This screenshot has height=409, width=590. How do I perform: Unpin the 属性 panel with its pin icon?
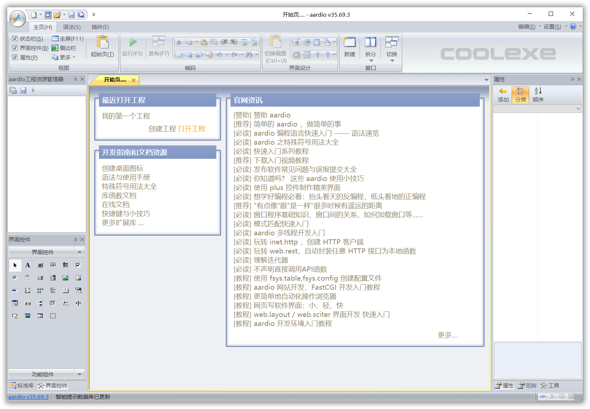(572, 79)
